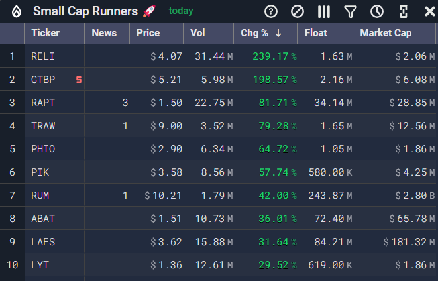
Task: Open the columns configuration icon
Action: coord(324,12)
